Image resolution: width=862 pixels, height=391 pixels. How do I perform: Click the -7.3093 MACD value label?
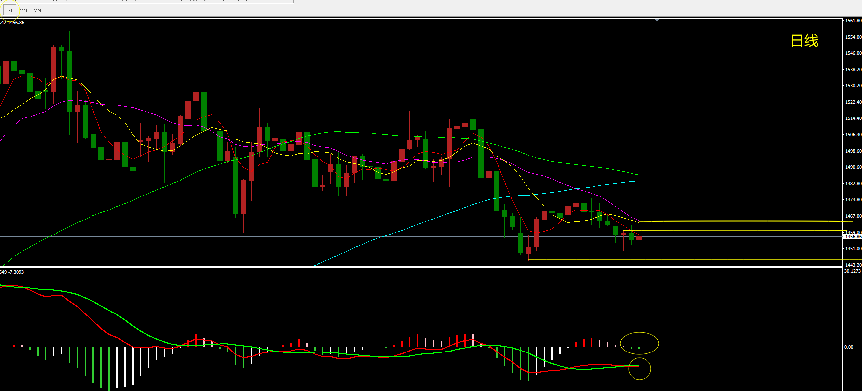[x=16, y=272]
